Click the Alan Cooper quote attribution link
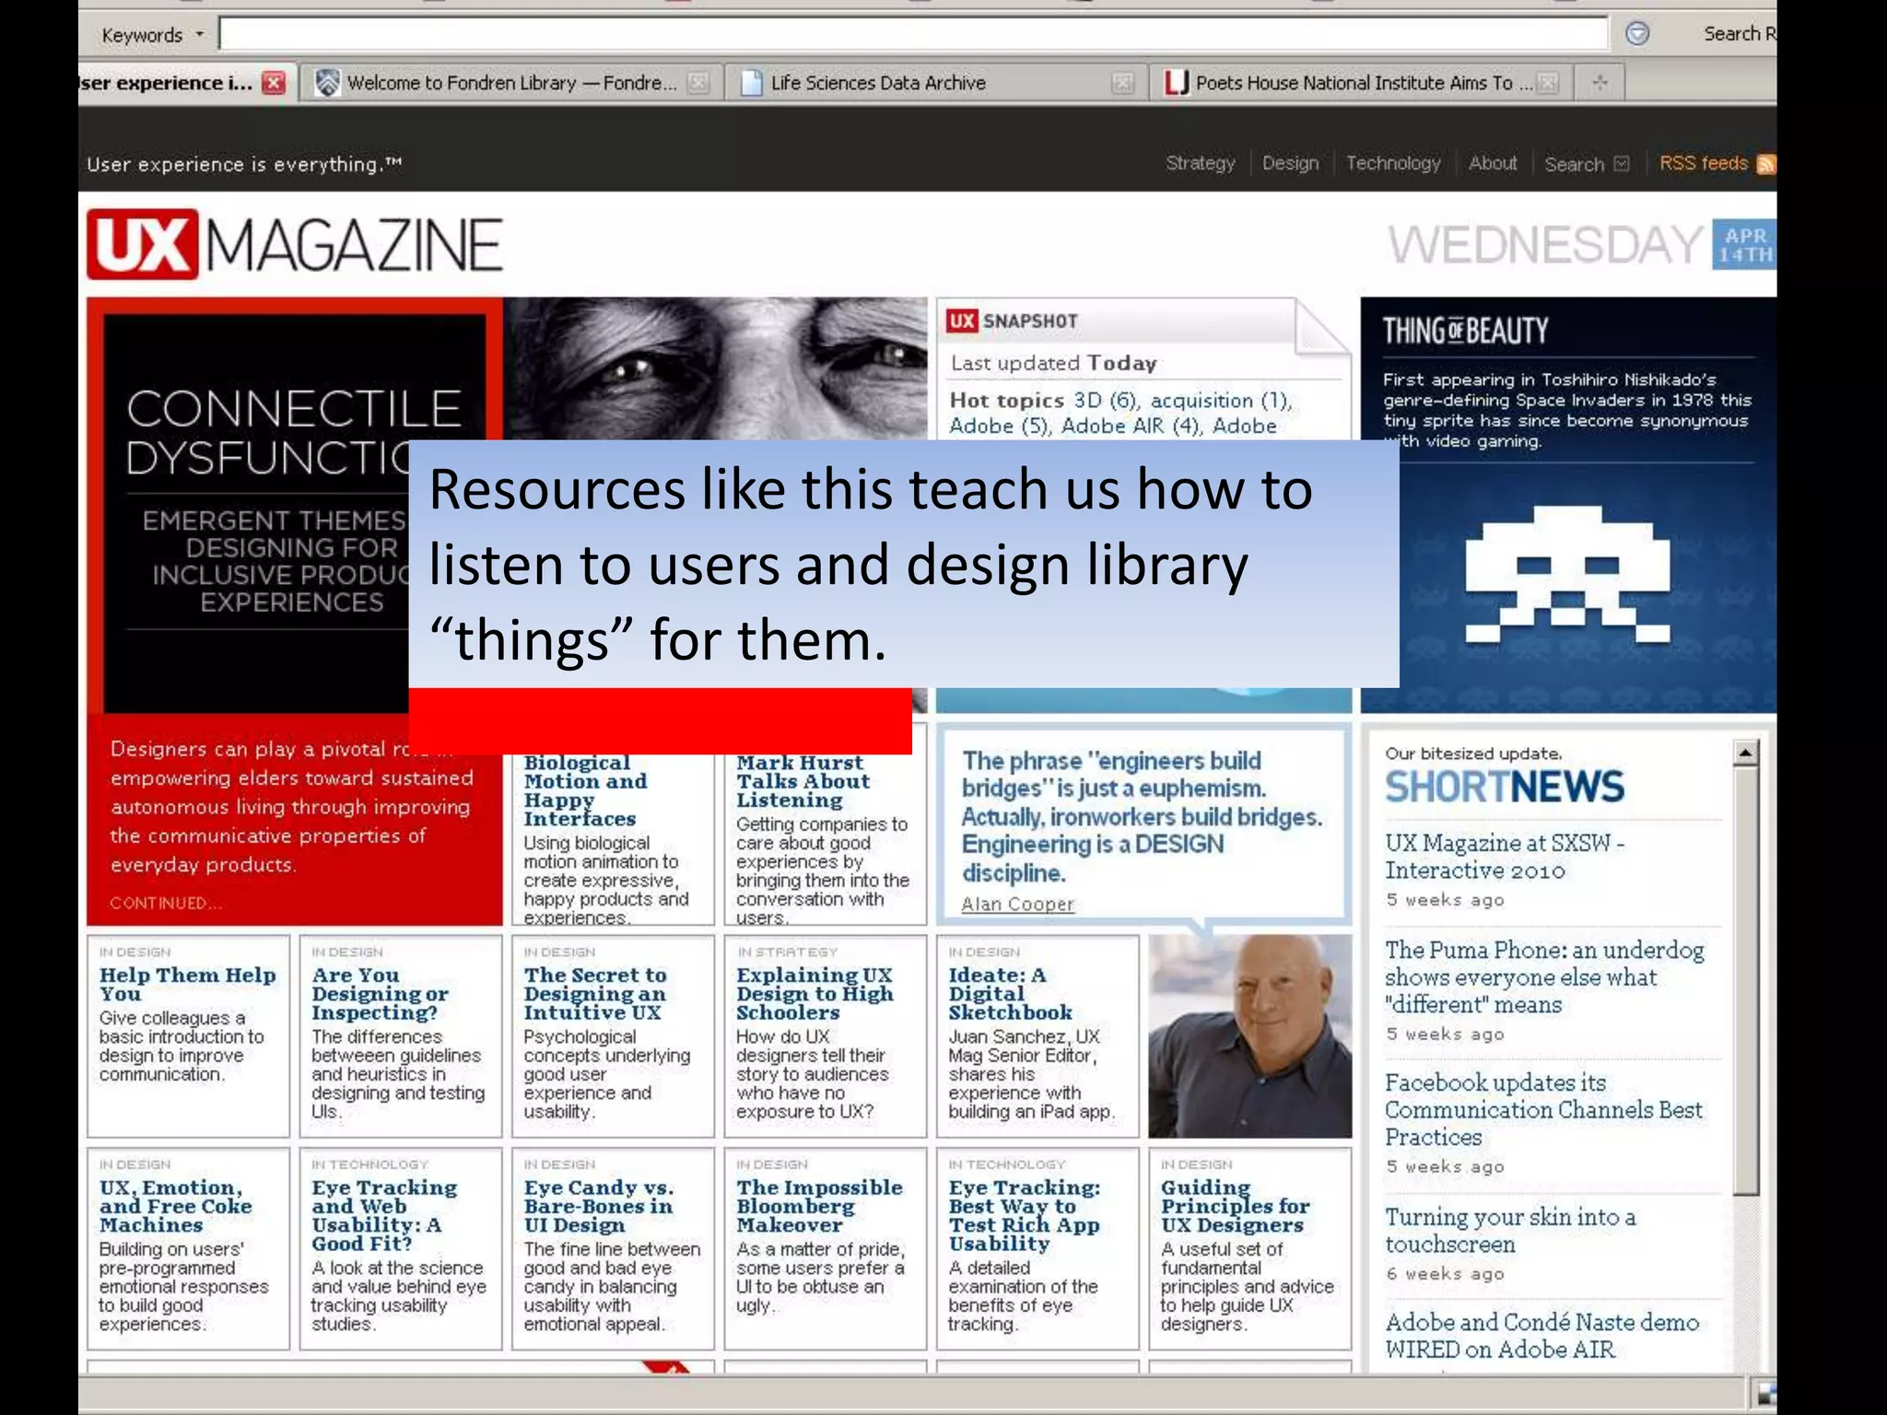The height and width of the screenshot is (1415, 1887). click(x=1017, y=904)
